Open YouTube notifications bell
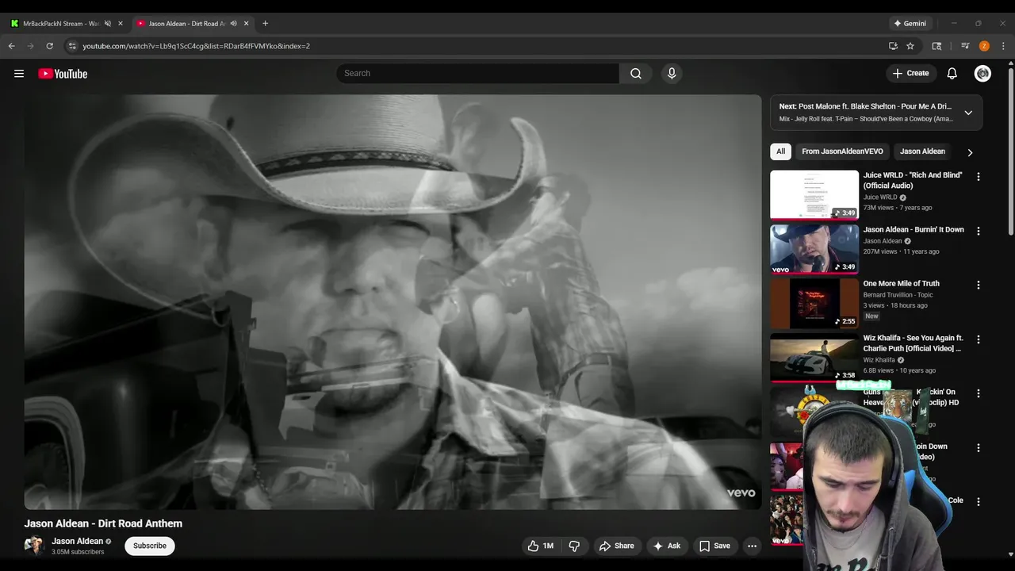This screenshot has width=1015, height=571. click(x=952, y=74)
